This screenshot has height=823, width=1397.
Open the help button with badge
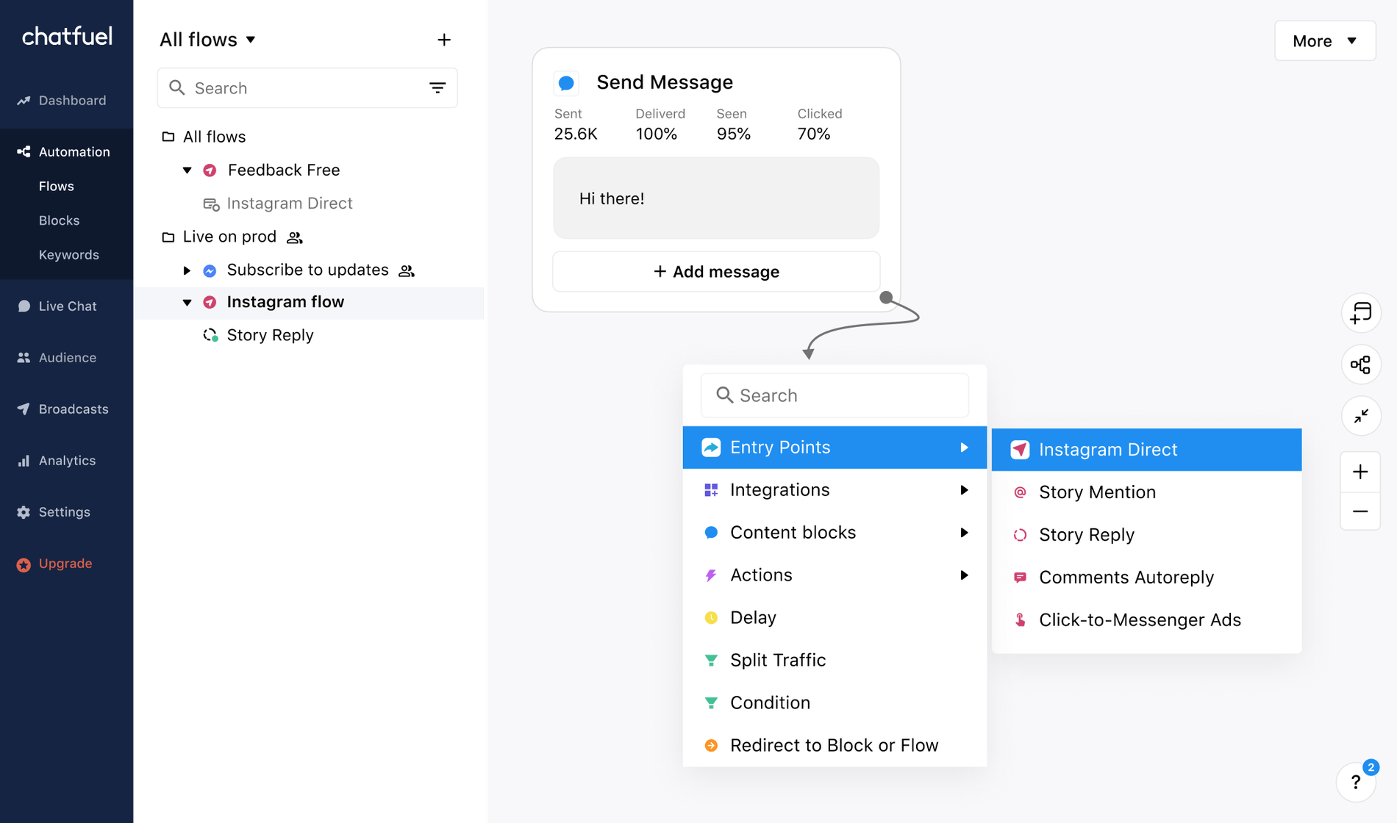[x=1356, y=783]
